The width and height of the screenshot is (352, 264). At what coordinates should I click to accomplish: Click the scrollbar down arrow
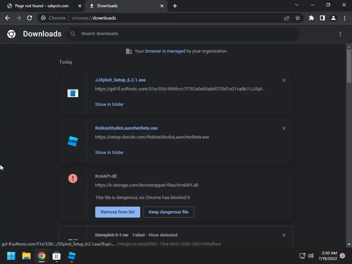point(349,244)
